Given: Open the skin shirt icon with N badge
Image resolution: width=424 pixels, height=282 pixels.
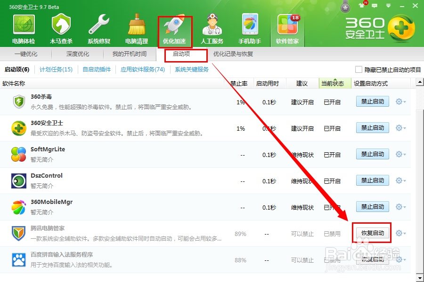Looking at the screenshot, I should click(361, 5).
